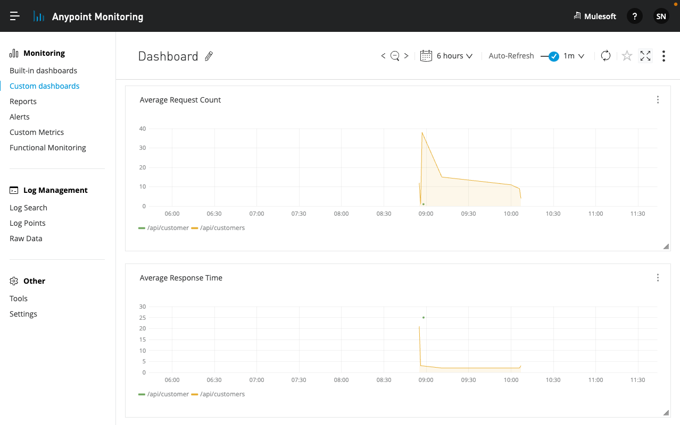
Task: Edit the dashboard title with the pencil icon
Action: click(209, 56)
